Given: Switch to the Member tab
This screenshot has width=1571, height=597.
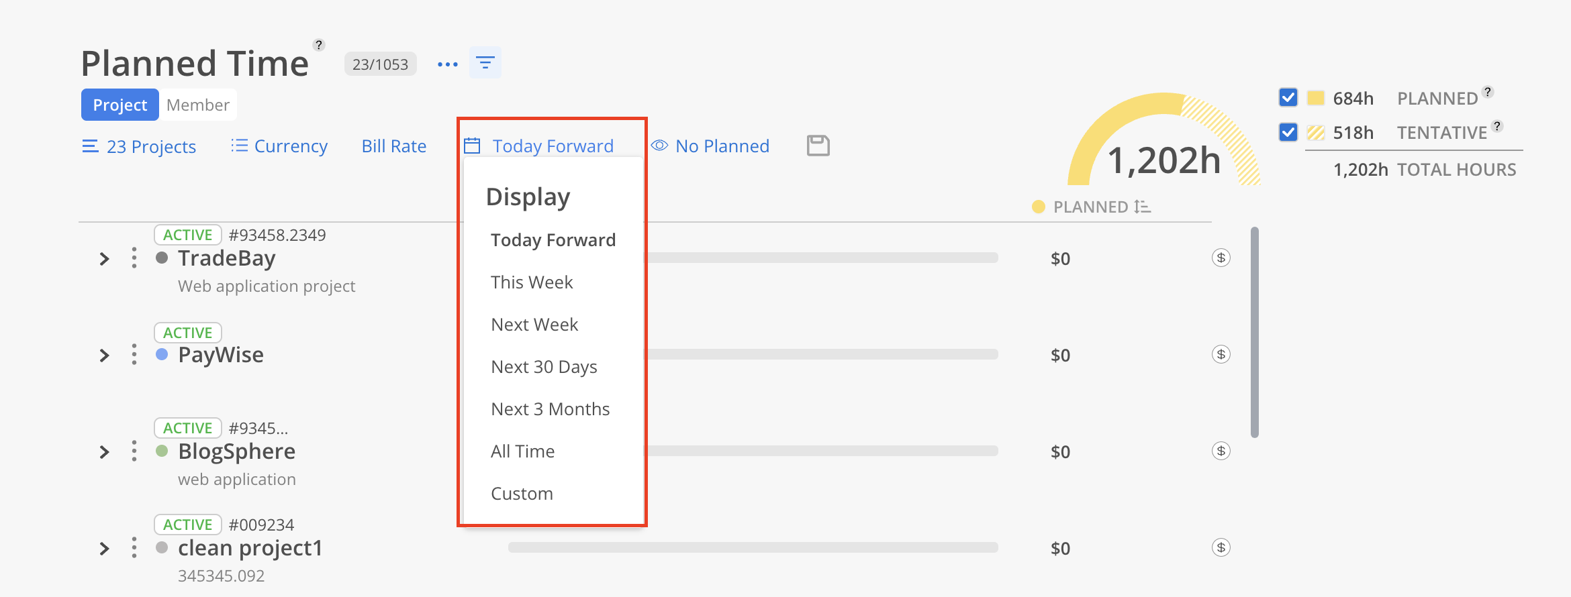Looking at the screenshot, I should [x=198, y=105].
